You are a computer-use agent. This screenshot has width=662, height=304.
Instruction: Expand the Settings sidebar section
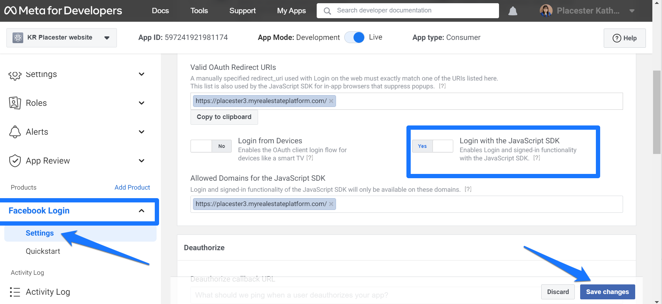pyautogui.click(x=142, y=74)
